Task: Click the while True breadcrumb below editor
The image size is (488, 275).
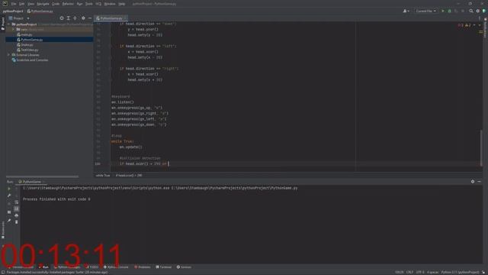Action: tap(103, 176)
